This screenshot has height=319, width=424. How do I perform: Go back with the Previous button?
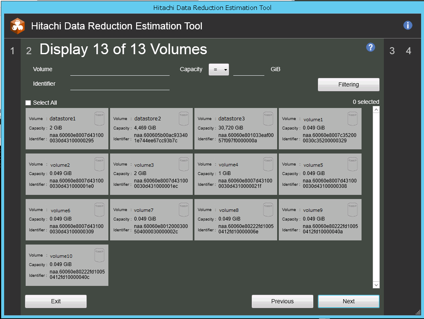pos(282,301)
